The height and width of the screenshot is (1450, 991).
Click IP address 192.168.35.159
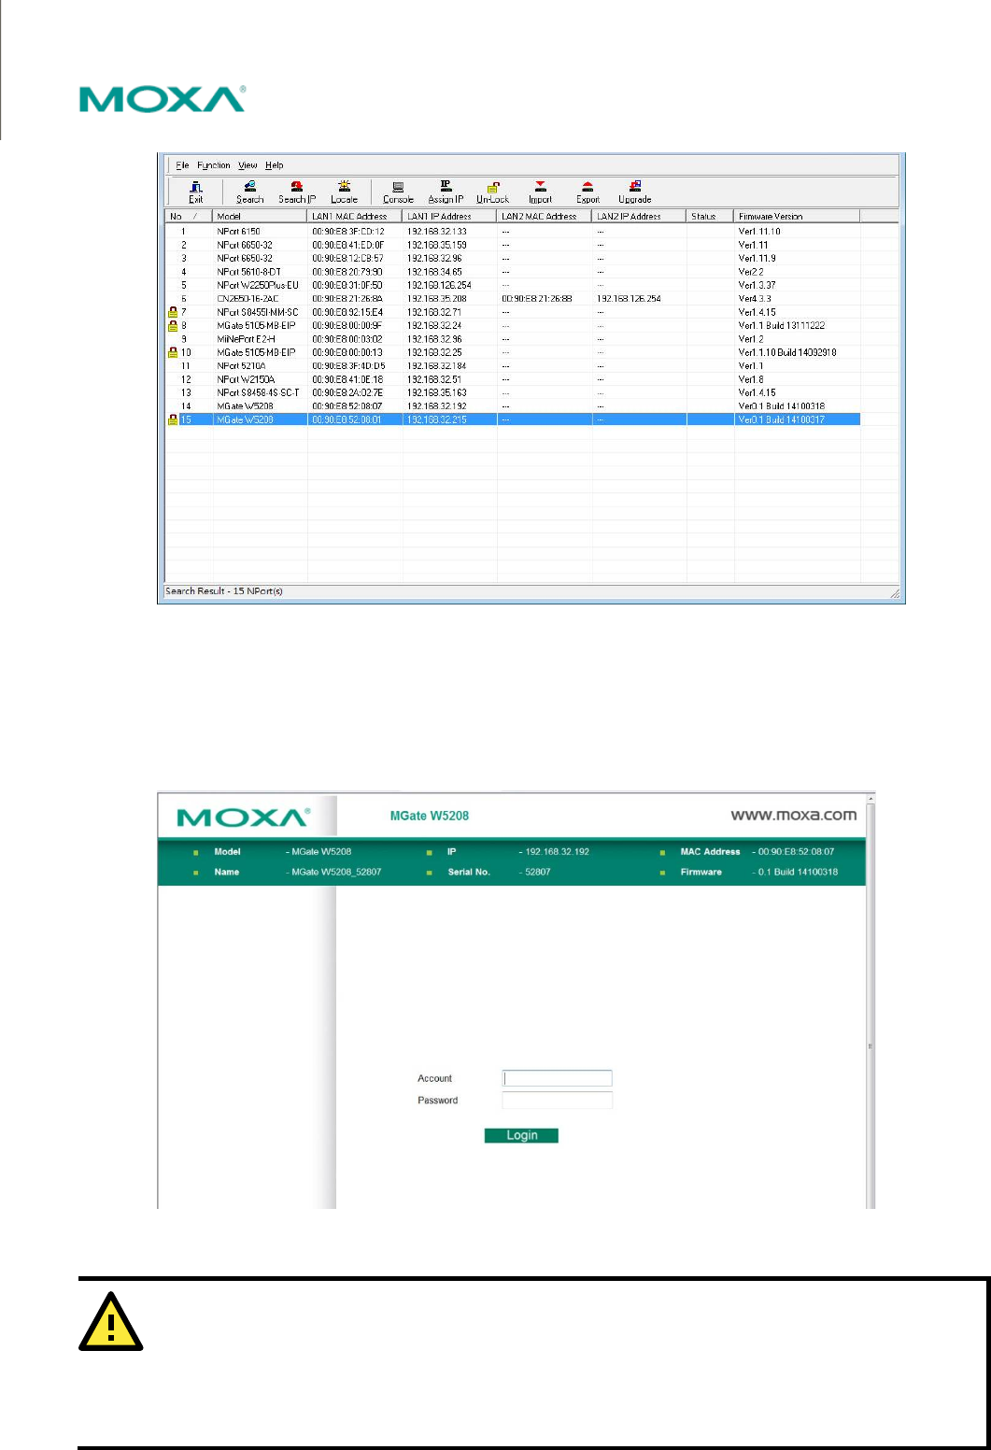[x=436, y=245]
